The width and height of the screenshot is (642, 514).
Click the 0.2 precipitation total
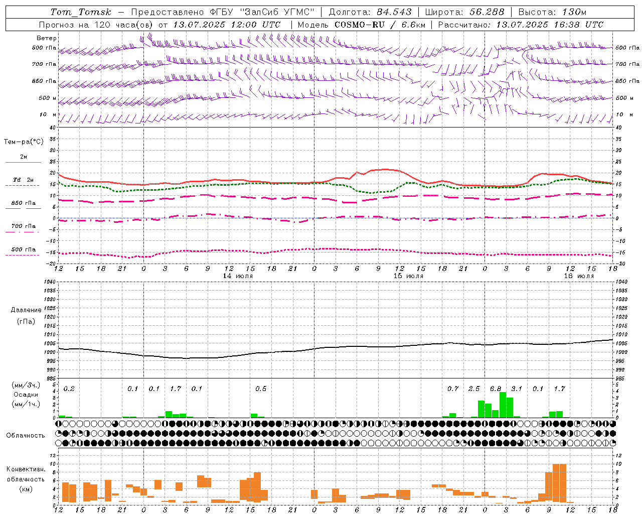tap(69, 389)
